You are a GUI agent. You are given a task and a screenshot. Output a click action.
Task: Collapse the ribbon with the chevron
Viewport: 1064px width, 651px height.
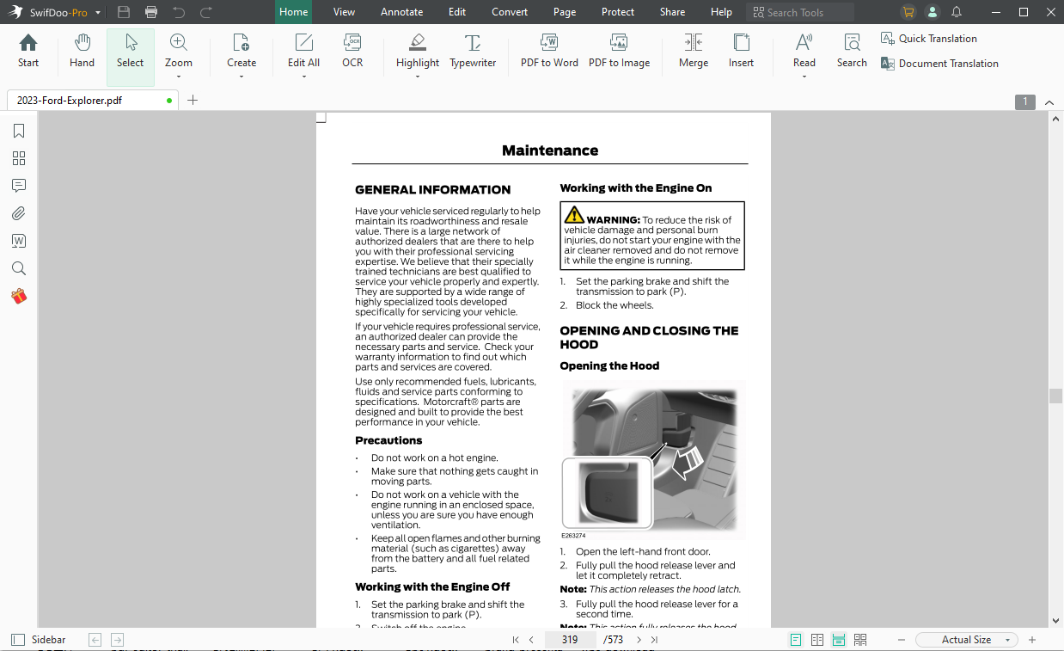1049,102
